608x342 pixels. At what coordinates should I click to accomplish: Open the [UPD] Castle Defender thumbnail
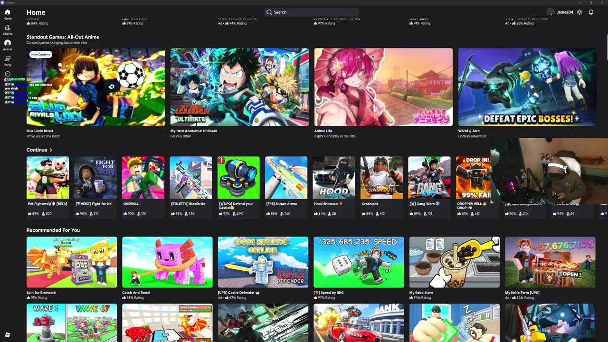coord(263,262)
